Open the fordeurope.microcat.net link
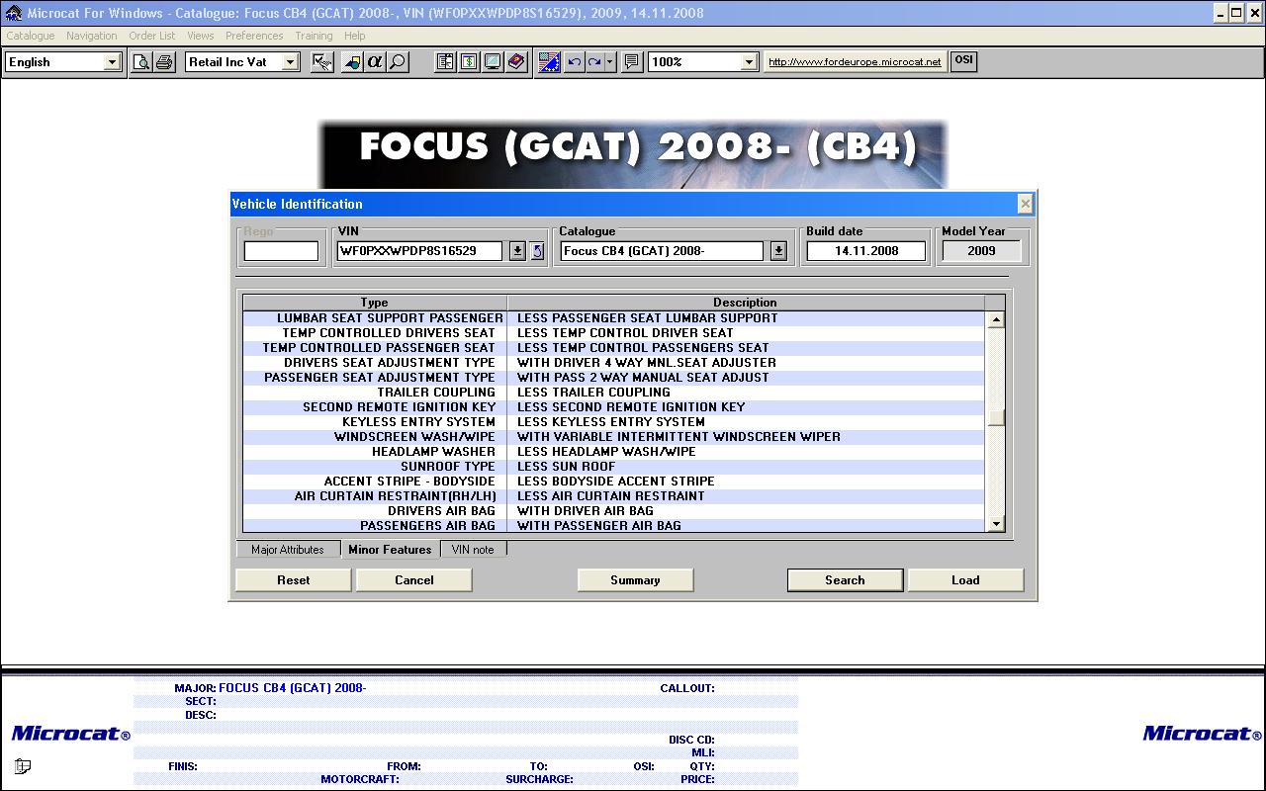 coord(855,62)
